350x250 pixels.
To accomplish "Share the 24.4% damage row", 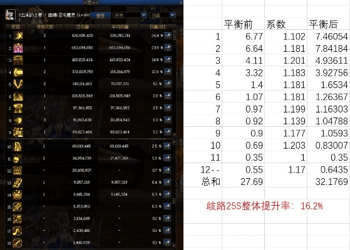I will [168, 36].
